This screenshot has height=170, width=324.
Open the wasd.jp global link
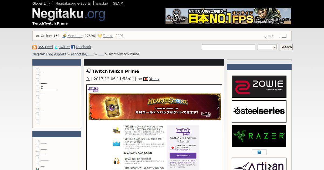102,4
